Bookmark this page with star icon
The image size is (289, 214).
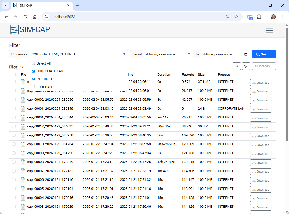(x=236, y=17)
